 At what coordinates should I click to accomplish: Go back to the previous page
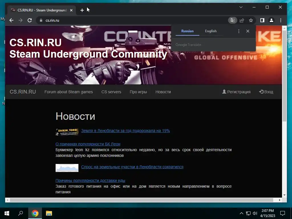[11, 20]
